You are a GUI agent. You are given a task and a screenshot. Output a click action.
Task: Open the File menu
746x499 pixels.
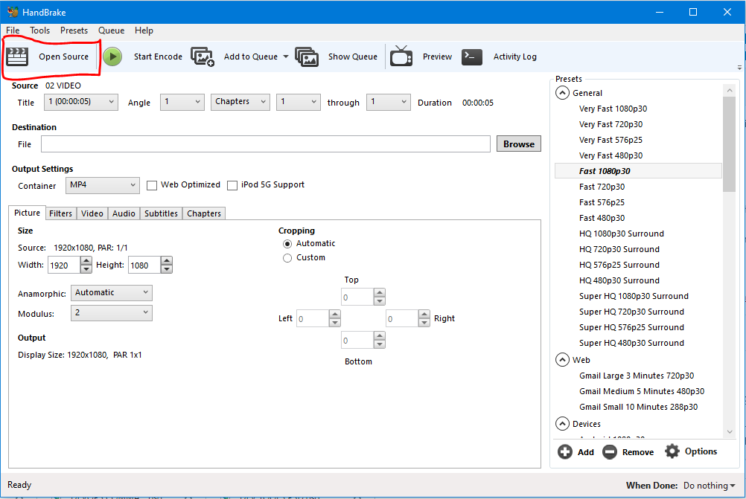pyautogui.click(x=13, y=30)
